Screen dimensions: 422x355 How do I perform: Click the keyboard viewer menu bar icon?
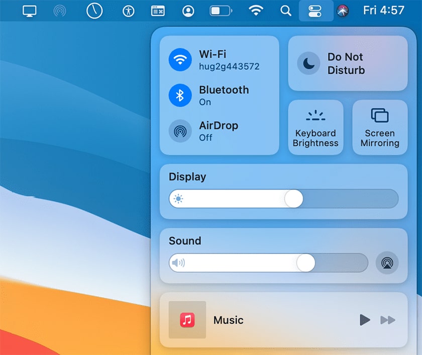(x=158, y=11)
